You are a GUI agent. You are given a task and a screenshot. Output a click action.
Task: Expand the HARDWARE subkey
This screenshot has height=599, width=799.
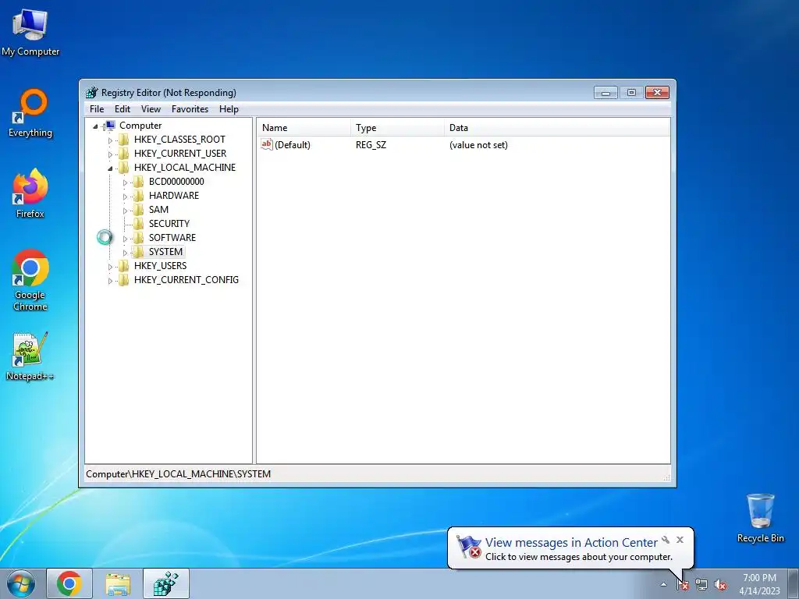tap(125, 196)
